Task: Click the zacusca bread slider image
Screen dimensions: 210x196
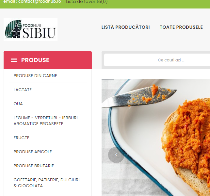Action: pyautogui.click(x=156, y=137)
